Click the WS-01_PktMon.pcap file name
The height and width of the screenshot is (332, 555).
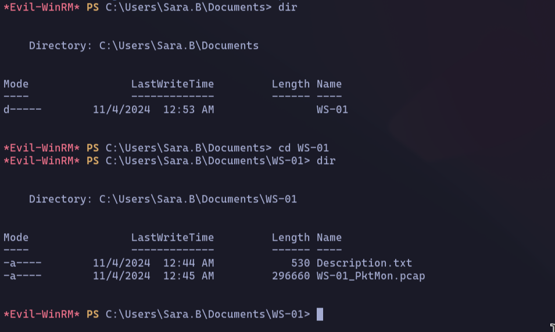click(371, 276)
